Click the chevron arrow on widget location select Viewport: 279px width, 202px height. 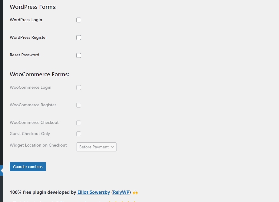click(112, 147)
